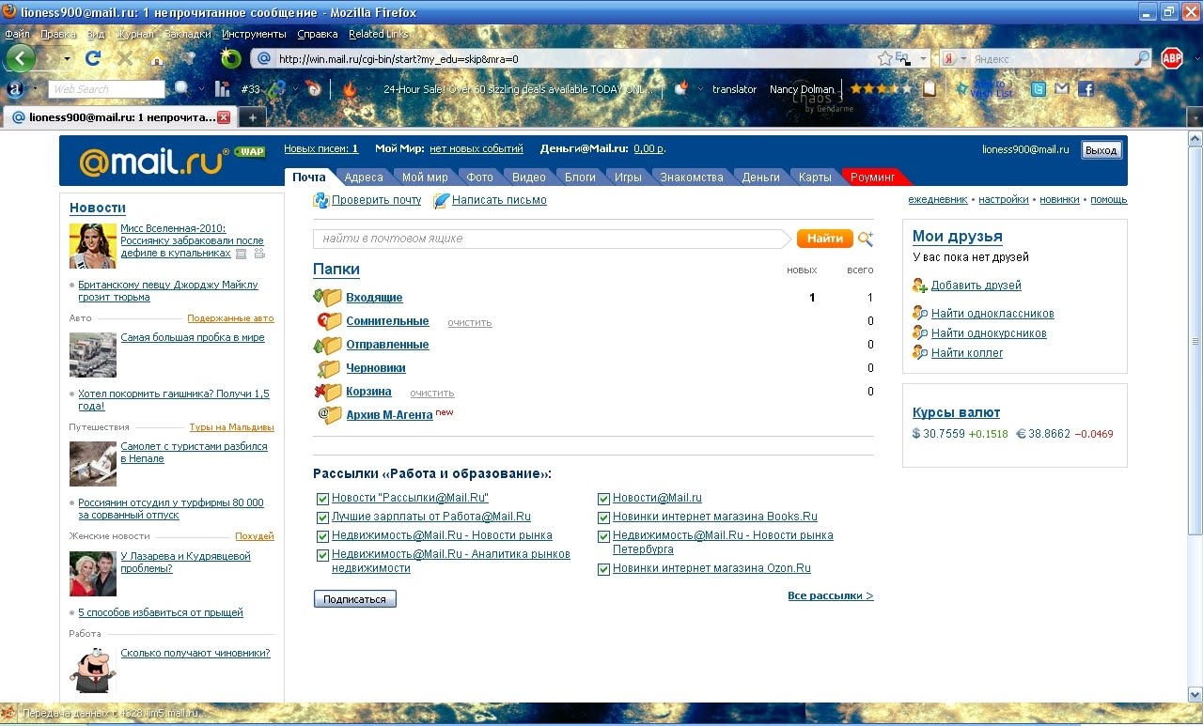Click the Add friends person icon
The height and width of the screenshot is (726, 1203).
coord(920,286)
